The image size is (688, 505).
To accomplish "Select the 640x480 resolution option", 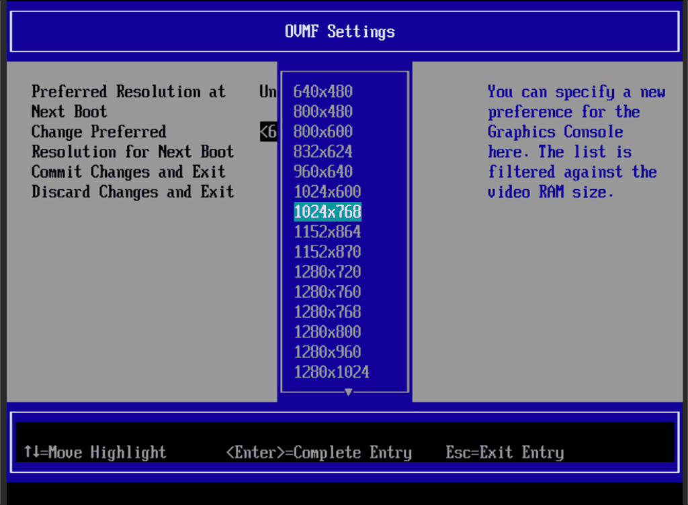I will click(323, 91).
